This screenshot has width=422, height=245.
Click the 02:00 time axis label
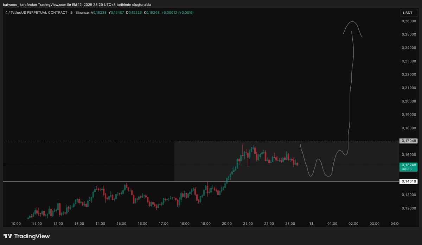coord(353,224)
